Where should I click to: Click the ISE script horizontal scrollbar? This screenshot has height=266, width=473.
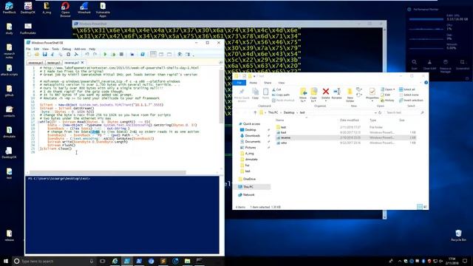point(107,172)
